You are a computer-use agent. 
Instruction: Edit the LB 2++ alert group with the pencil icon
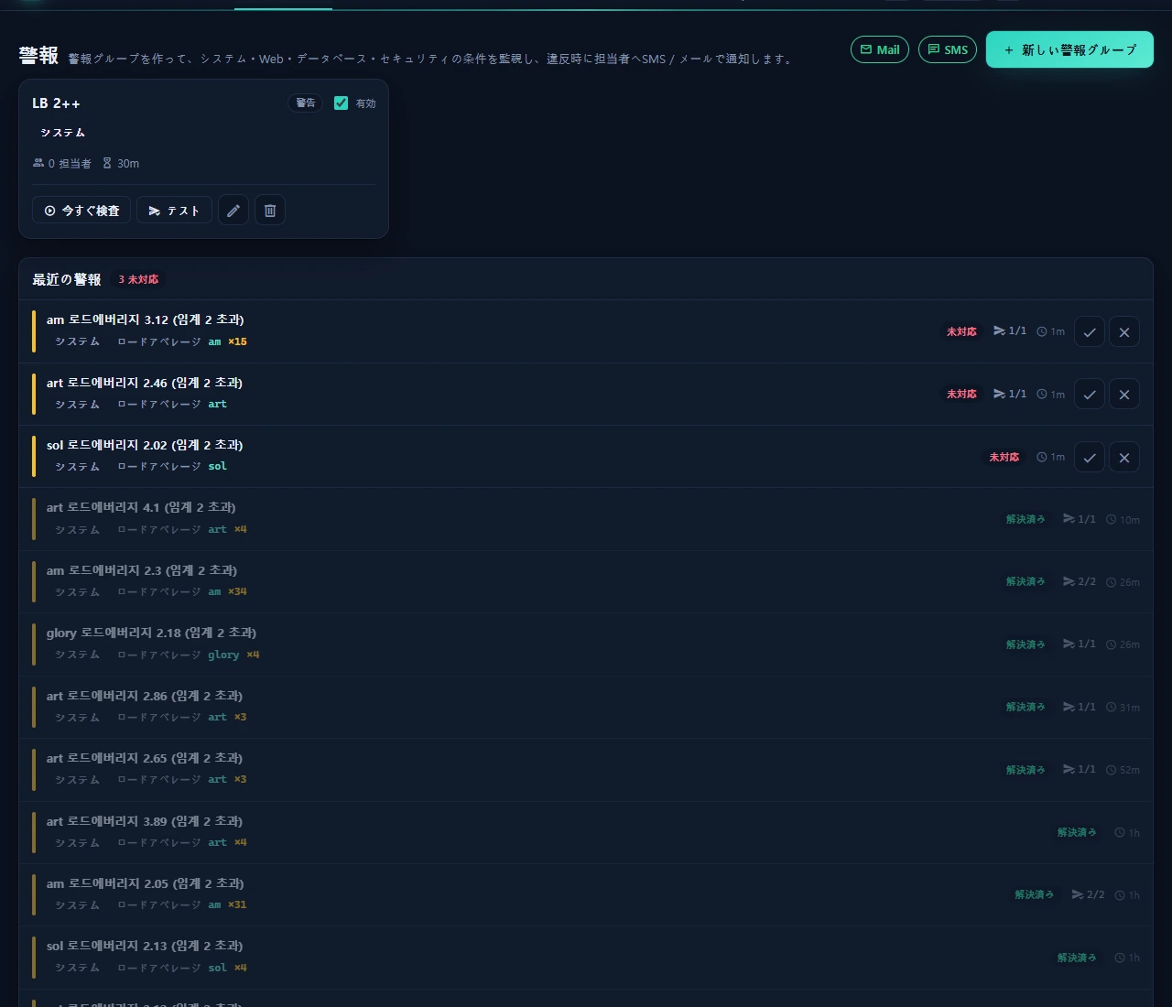[233, 211]
